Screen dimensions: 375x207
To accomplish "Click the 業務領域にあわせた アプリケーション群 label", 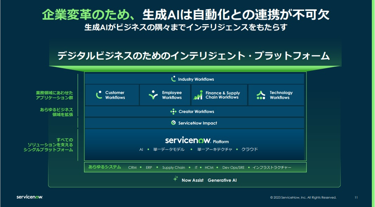I will pos(54,95).
